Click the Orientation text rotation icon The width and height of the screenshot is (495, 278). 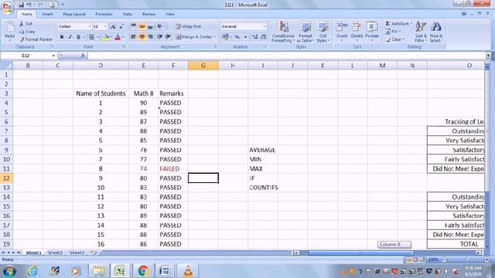coord(160,26)
